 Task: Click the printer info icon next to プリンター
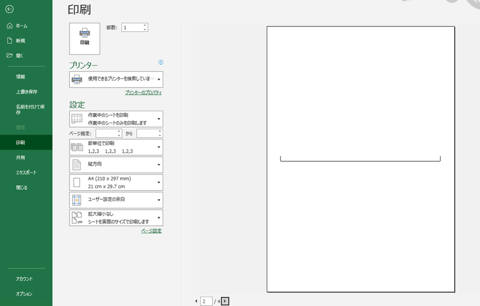[161, 62]
